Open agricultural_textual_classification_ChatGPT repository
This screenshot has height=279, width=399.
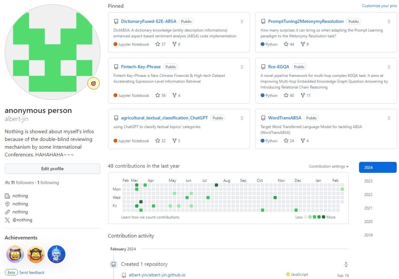(x=165, y=118)
